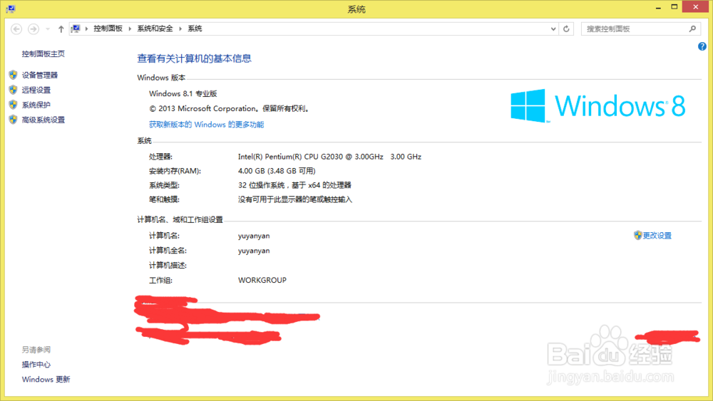The height and width of the screenshot is (401, 713).
Task: Open address bar history dropdown
Action: pyautogui.click(x=553, y=28)
